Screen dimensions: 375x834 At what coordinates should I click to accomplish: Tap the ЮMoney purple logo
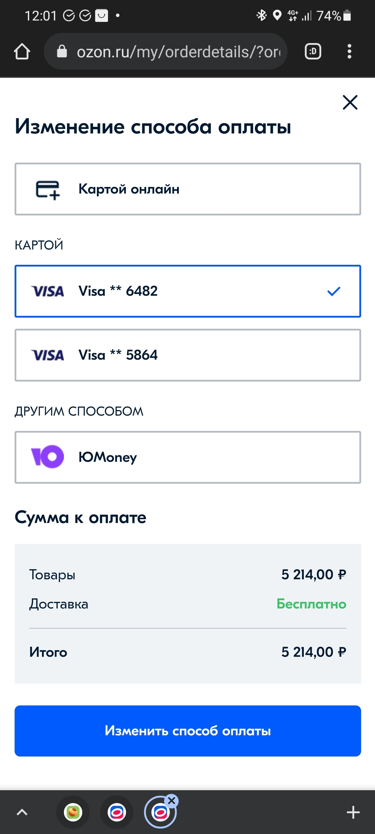point(48,457)
